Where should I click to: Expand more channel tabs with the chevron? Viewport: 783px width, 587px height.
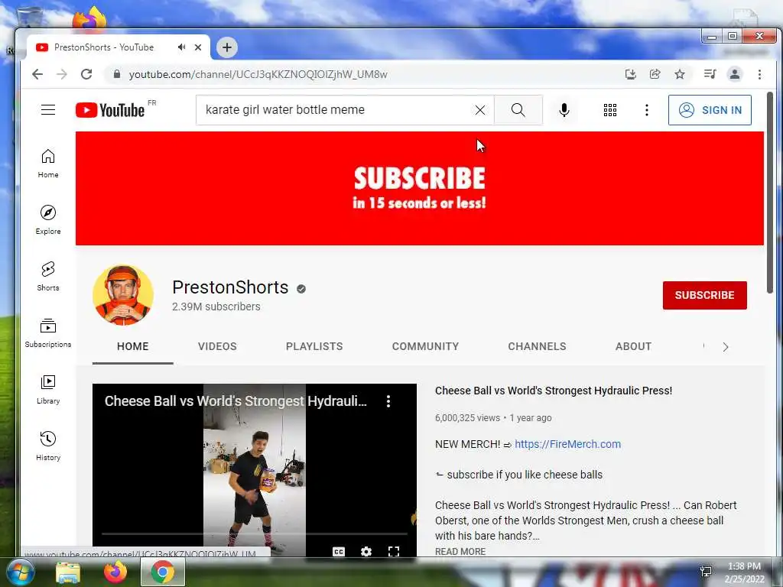(x=726, y=347)
